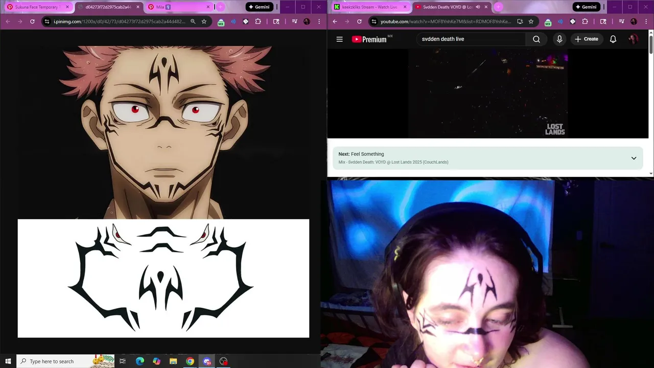Reload the pinimg image page
This screenshot has height=368, width=654.
(x=32, y=21)
